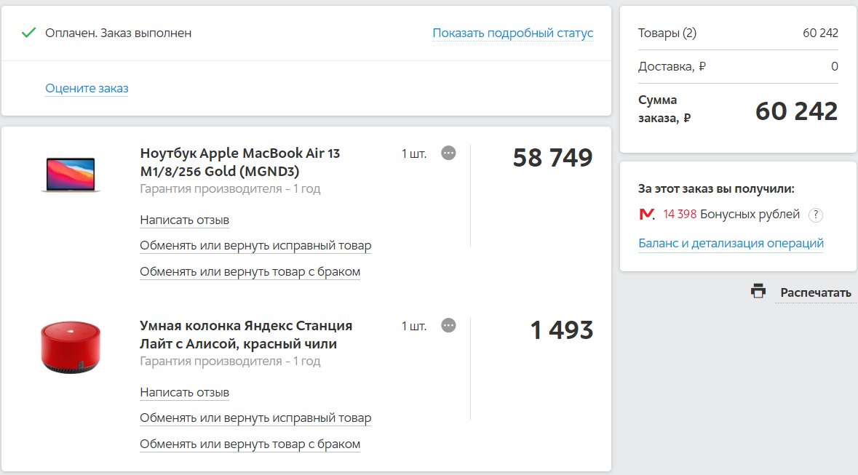
Task: Click the red M bonus logo
Action: 647,214
